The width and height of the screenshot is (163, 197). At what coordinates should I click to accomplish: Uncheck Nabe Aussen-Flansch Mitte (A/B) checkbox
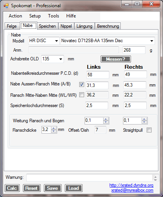point(81,84)
